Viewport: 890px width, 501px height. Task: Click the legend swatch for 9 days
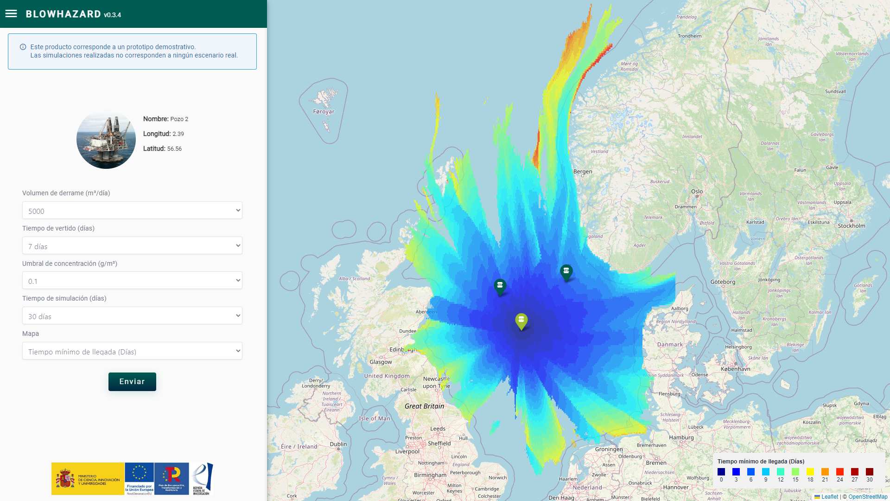[x=766, y=472]
